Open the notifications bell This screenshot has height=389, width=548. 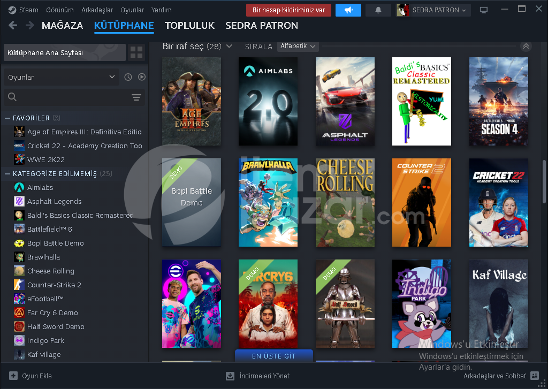(378, 10)
